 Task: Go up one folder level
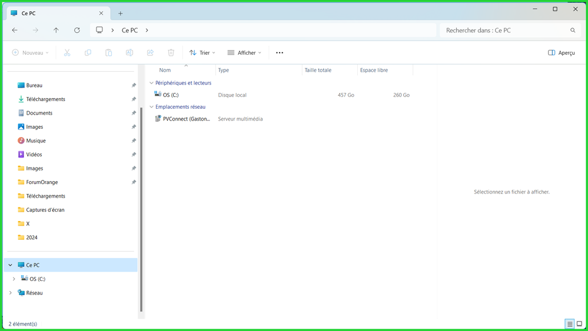(x=56, y=30)
